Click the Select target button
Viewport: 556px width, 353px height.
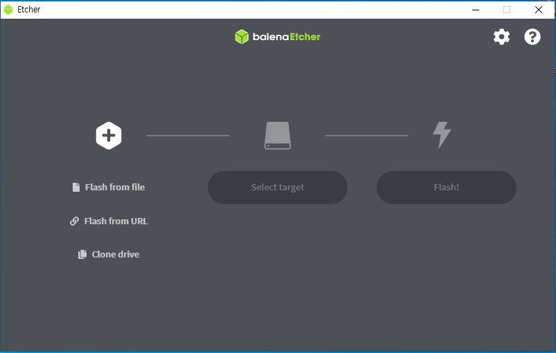pyautogui.click(x=278, y=188)
